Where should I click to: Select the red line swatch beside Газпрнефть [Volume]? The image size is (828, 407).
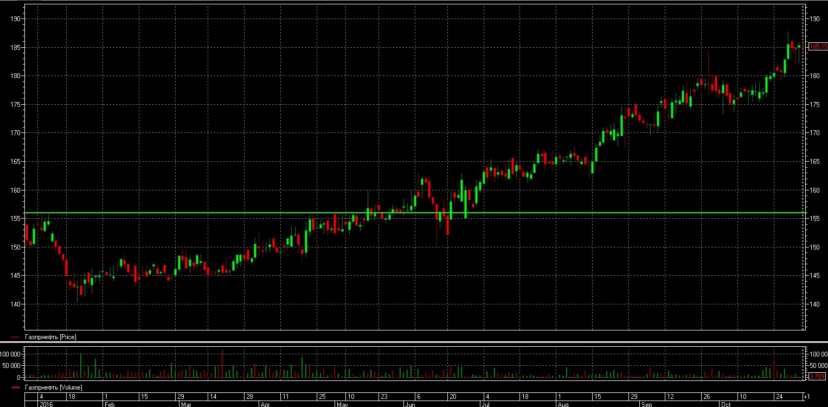coord(16,387)
